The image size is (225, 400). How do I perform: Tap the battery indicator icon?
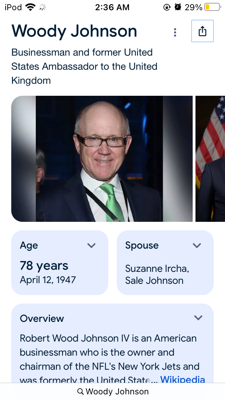tap(212, 7)
